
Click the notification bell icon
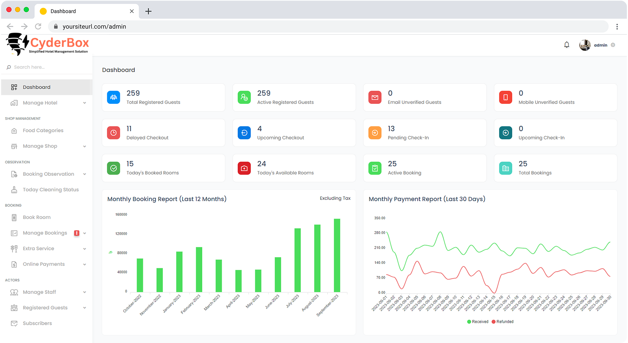(x=567, y=45)
